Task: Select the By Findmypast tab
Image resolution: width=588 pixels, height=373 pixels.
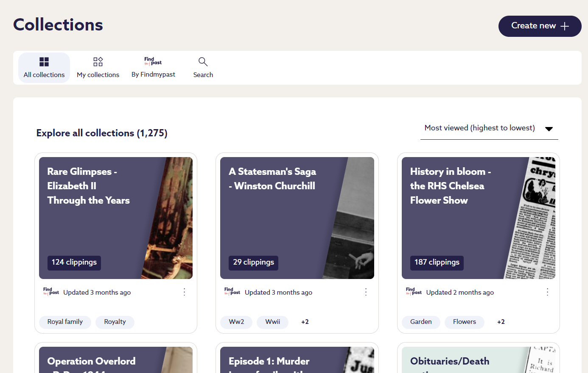Action: coord(153,68)
